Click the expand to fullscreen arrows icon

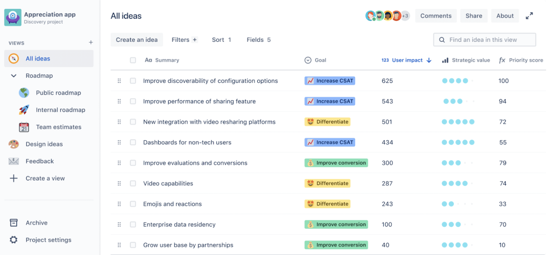coord(529,16)
